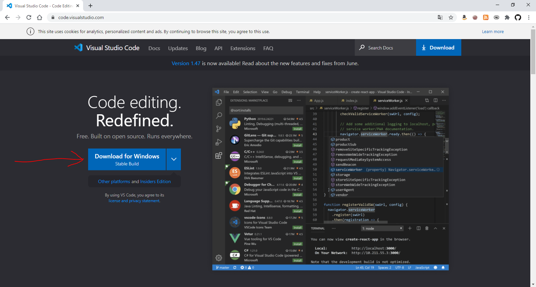Click the translate page icon
The height and width of the screenshot is (287, 536).
coord(440,17)
